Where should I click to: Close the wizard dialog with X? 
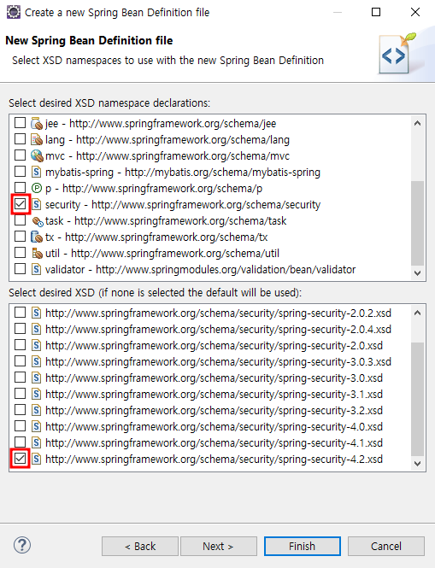415,12
